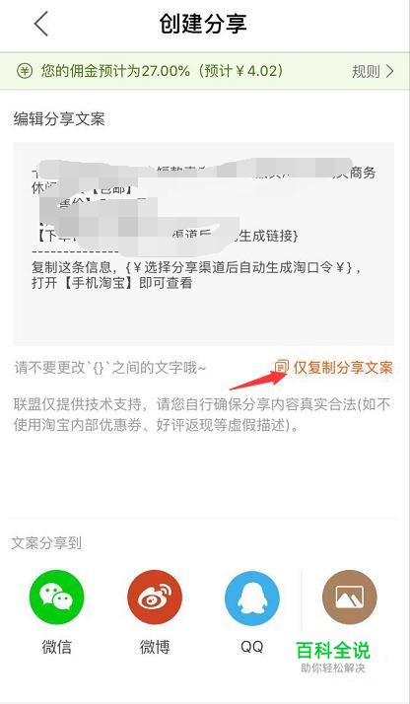The image size is (410, 704).
Task: Tap the brown image share icon
Action: 350,598
